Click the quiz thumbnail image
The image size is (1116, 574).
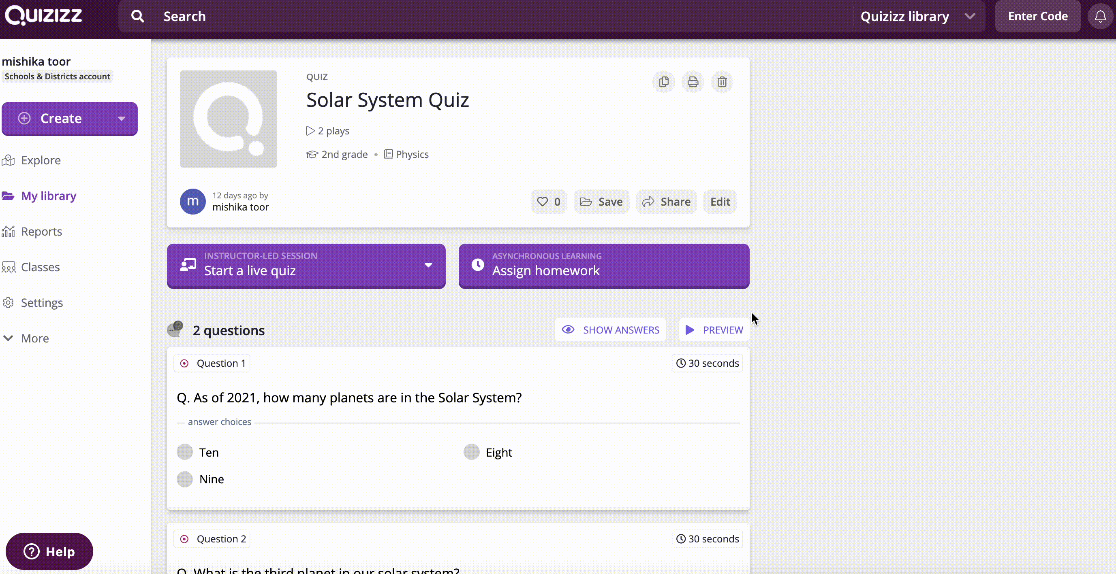(228, 119)
